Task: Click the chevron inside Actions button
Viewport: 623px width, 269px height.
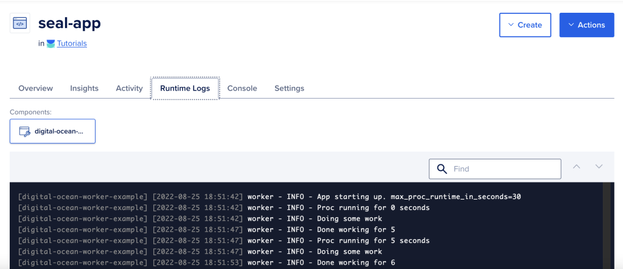Action: (571, 25)
